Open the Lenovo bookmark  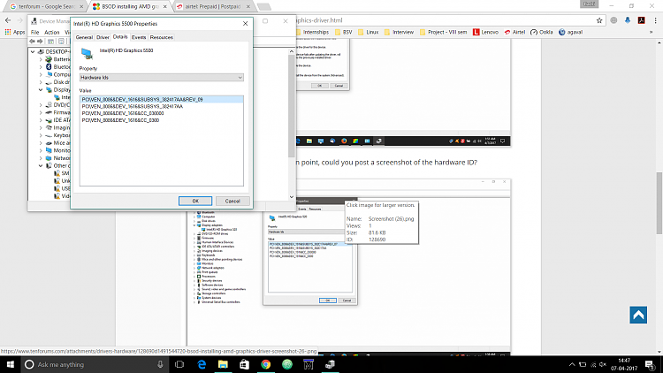pos(485,32)
